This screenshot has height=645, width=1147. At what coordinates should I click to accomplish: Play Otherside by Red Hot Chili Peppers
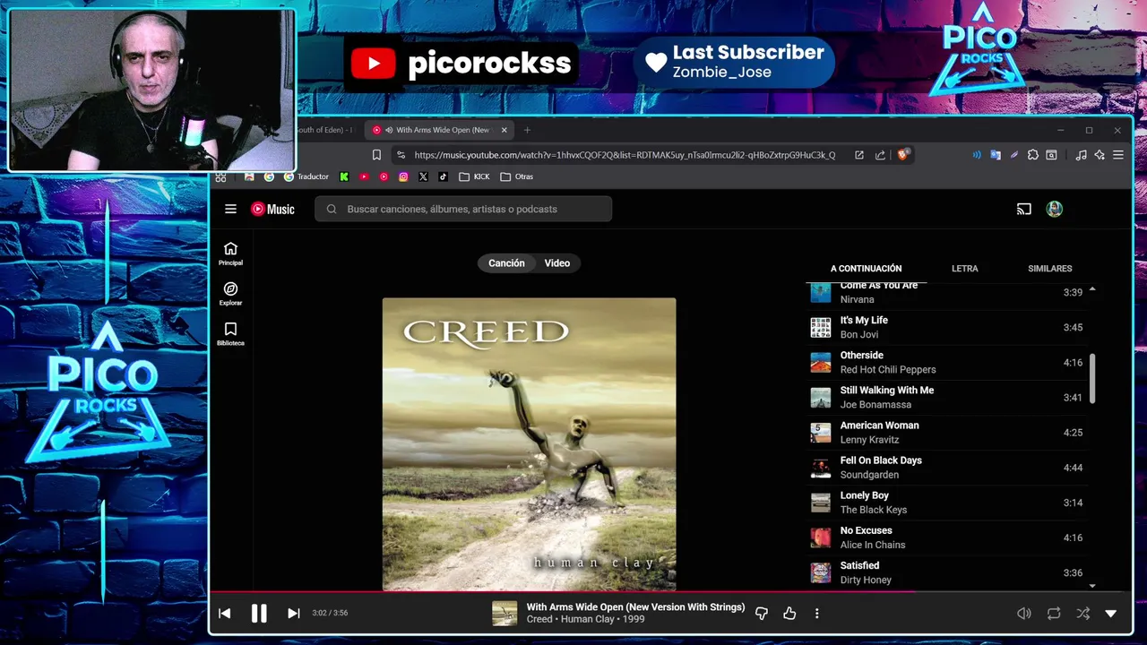point(948,362)
